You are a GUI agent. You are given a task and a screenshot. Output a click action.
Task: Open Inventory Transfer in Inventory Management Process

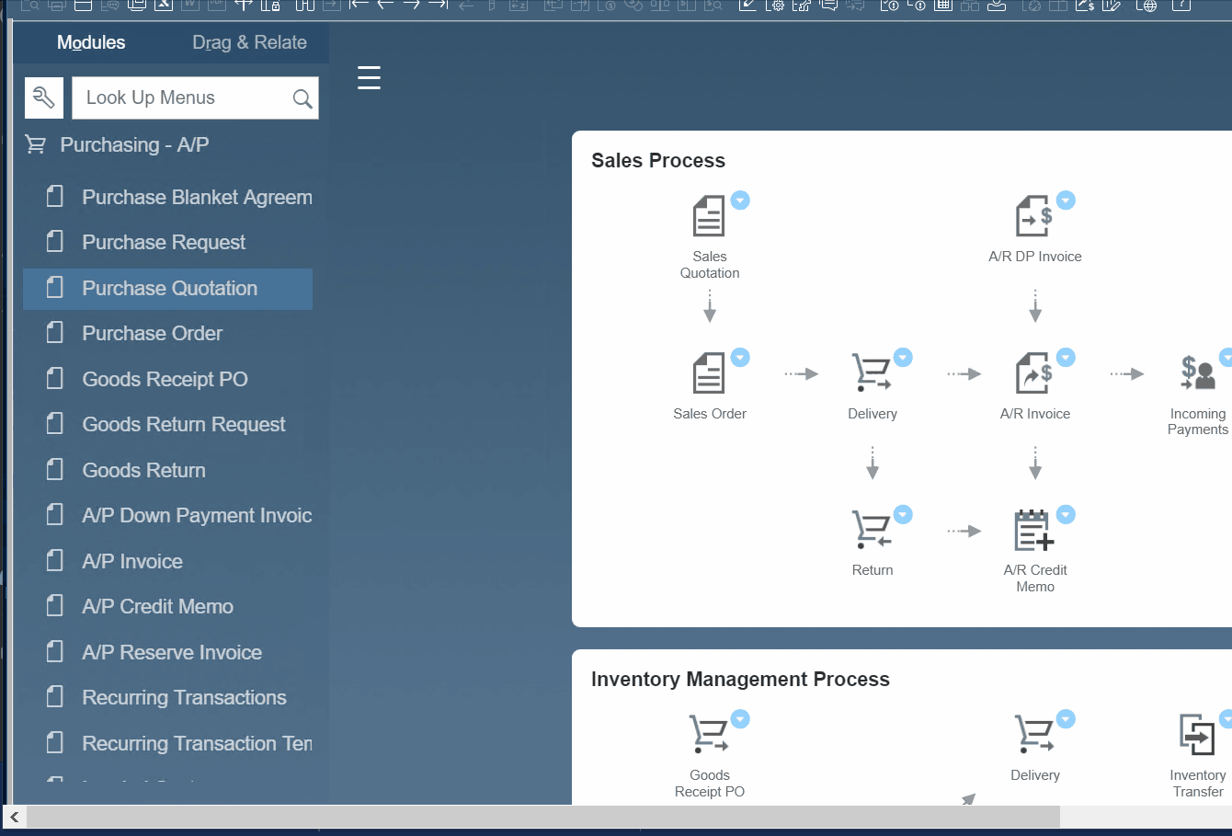pyautogui.click(x=1198, y=734)
